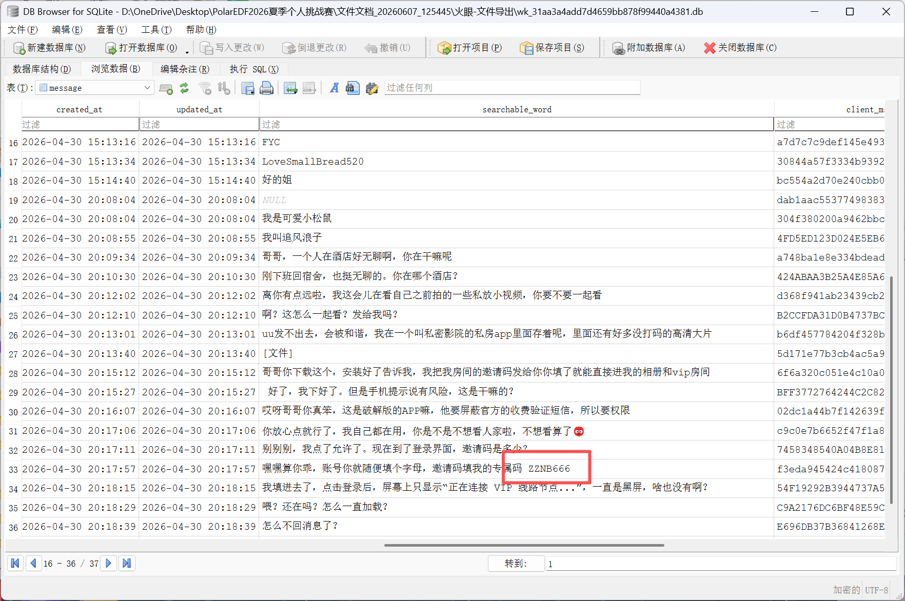Viewport: 905px width, 601px height.
Task: Click the blue A format font icon
Action: pyautogui.click(x=334, y=88)
